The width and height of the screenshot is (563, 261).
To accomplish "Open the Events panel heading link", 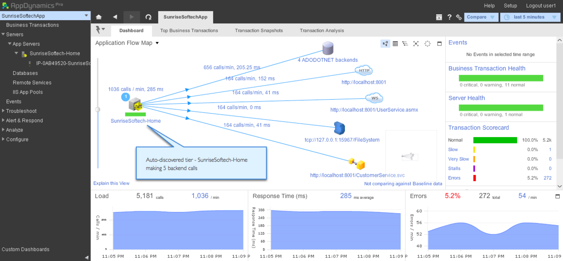I will pyautogui.click(x=458, y=43).
